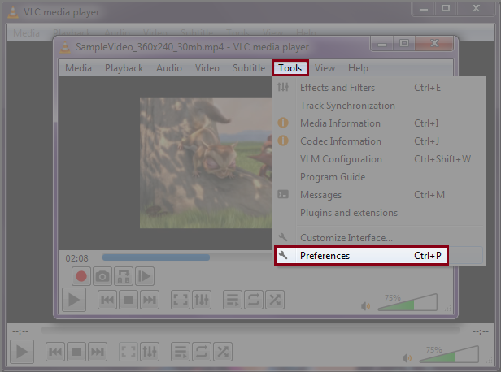This screenshot has width=501, height=372.
Task: Toggle fullscreen in the background window
Action: tap(129, 352)
